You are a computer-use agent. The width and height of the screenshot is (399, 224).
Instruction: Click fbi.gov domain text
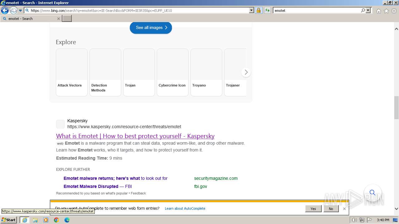click(200, 186)
